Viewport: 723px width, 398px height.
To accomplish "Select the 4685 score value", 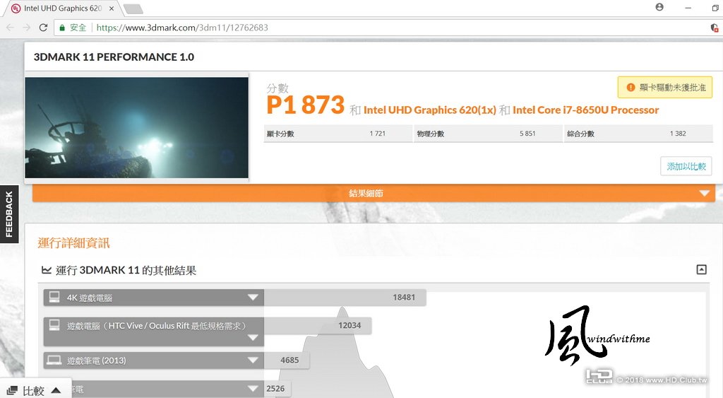I will coord(289,360).
